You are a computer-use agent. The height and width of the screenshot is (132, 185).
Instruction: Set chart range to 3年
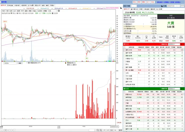[x=115, y=130]
